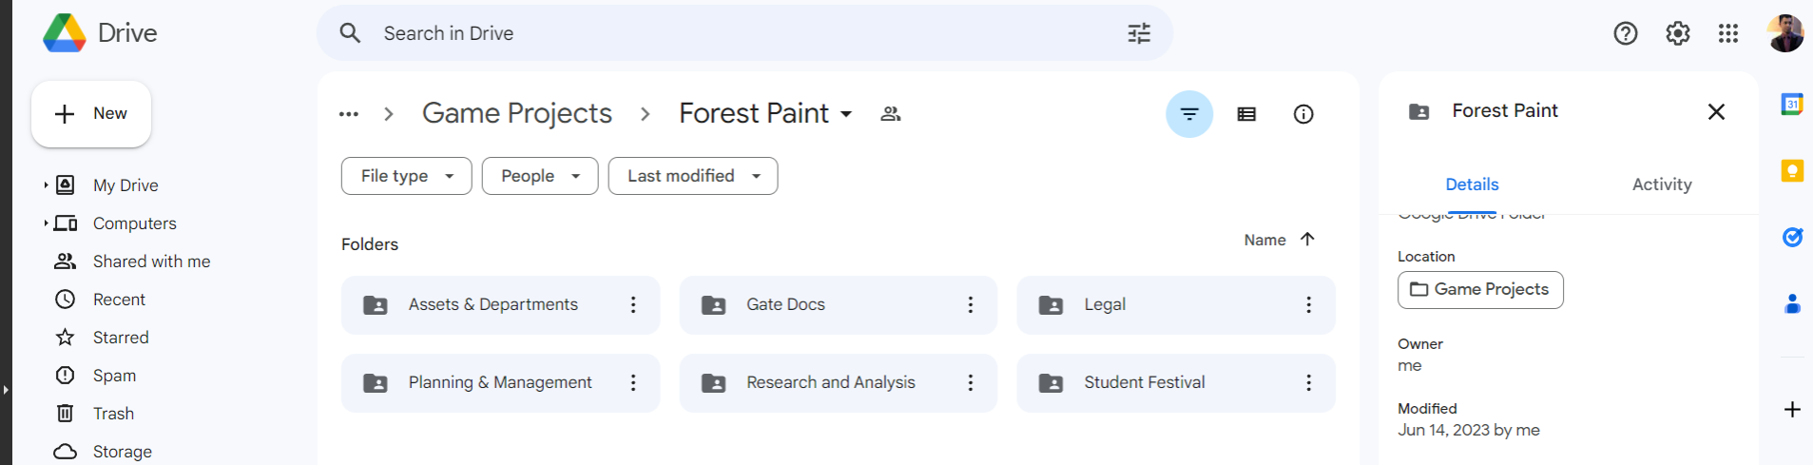Open the settings gear icon

[1678, 33]
